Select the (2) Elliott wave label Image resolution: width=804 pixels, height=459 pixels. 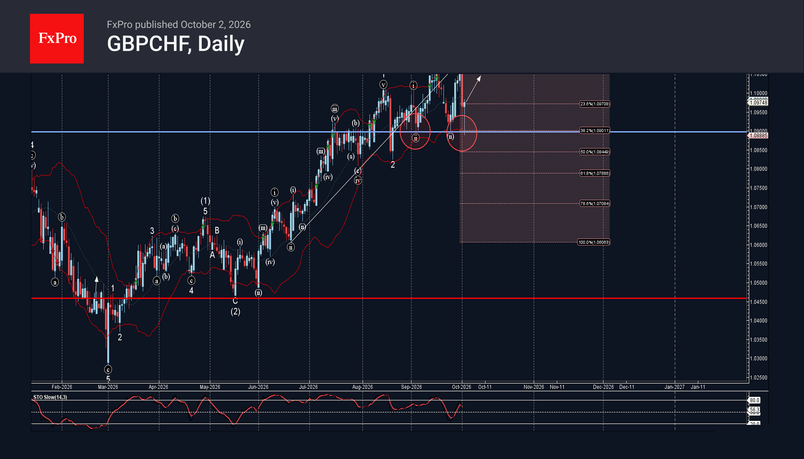click(235, 312)
